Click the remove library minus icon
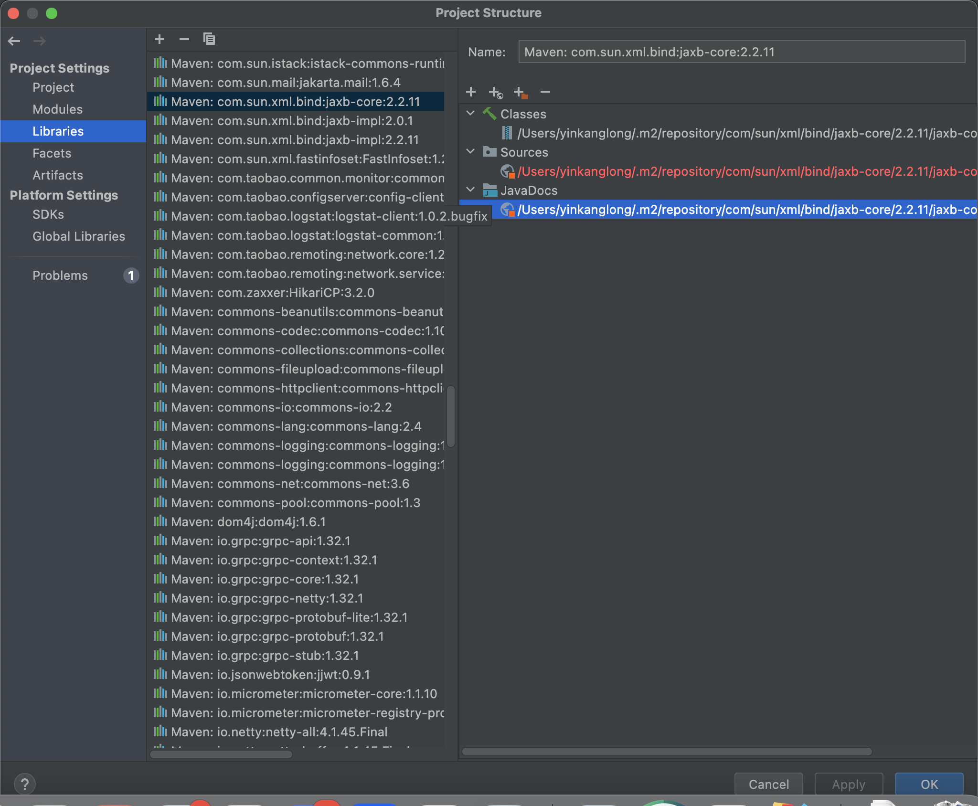 coord(184,39)
